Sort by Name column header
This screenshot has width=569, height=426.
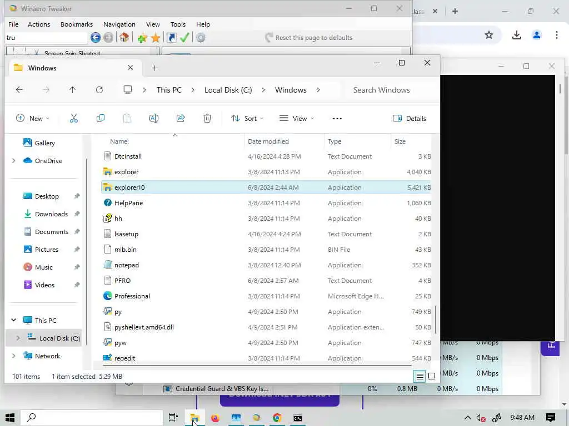[x=119, y=141]
